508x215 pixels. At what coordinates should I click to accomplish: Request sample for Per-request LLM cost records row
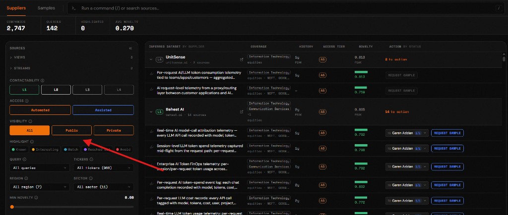pos(447,201)
